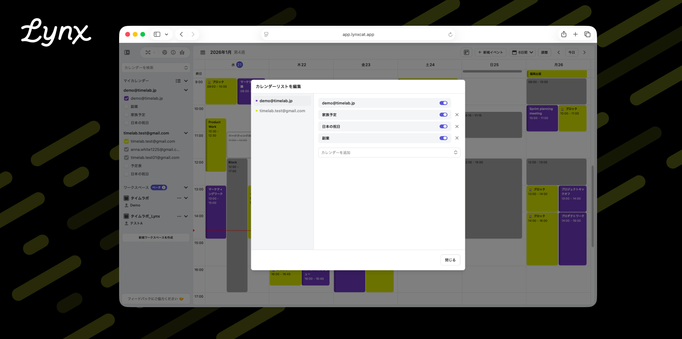Click the タイムラボ_Lynx workspace cat icon

pyautogui.click(x=126, y=216)
